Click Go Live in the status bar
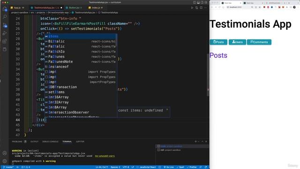Screen dimensions: 300x169 coord(168,167)
